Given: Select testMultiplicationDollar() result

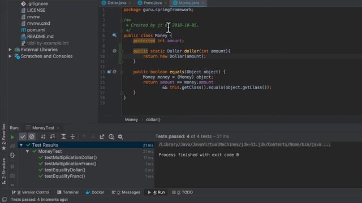Looking at the screenshot, I should coord(70,157).
